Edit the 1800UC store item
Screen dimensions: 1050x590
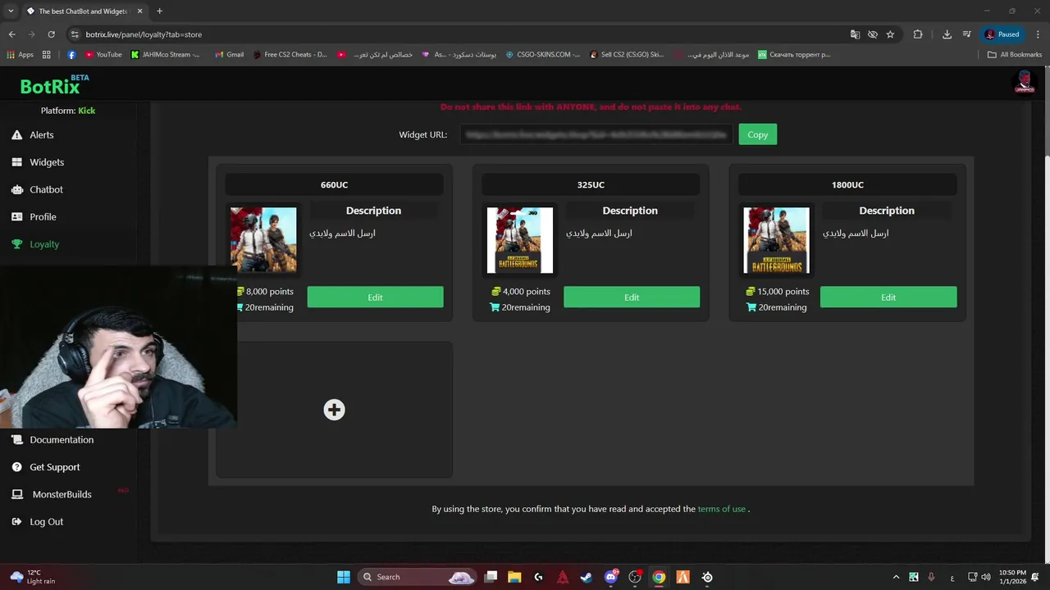[x=888, y=297]
